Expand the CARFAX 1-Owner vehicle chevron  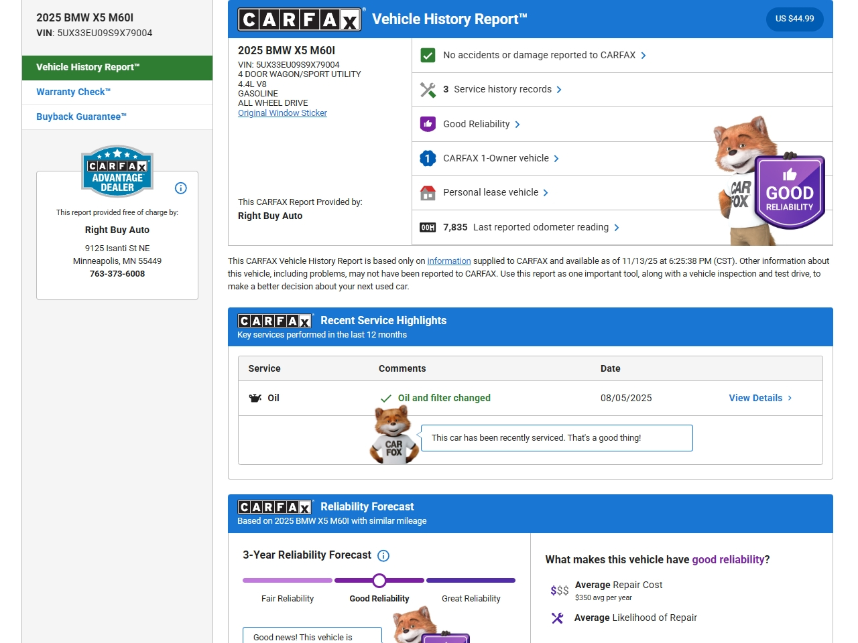[556, 159]
